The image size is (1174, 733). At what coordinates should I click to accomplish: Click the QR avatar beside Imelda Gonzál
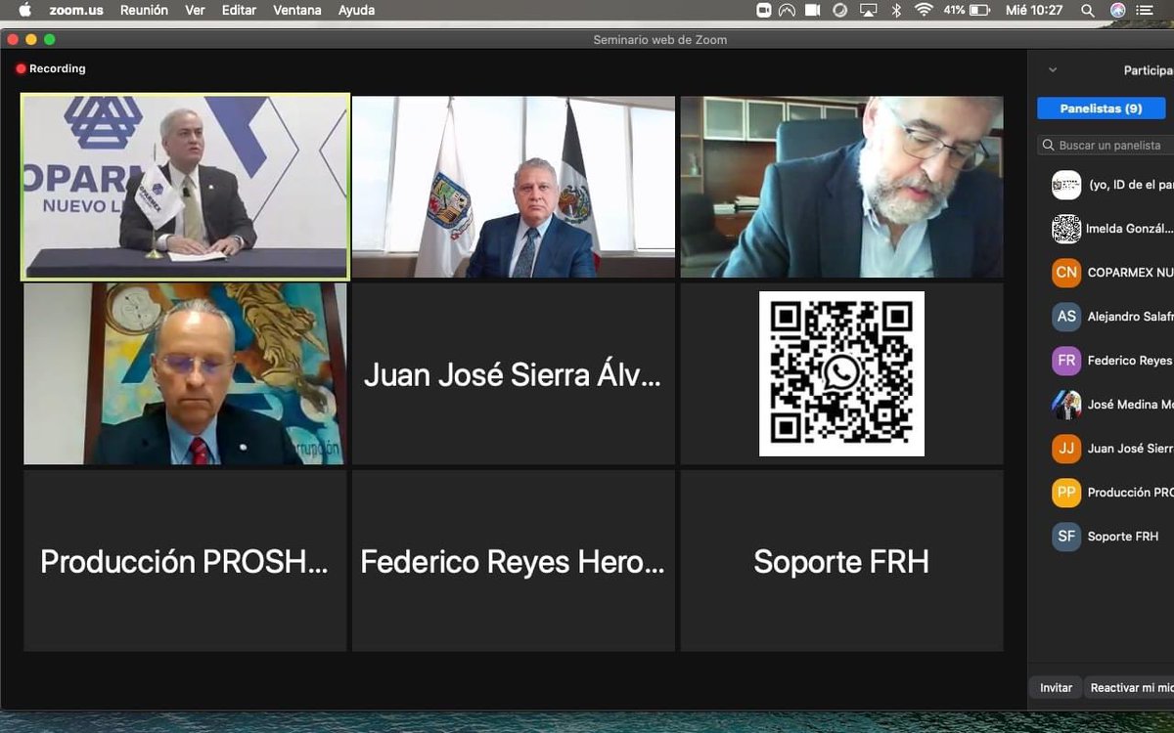pyautogui.click(x=1066, y=229)
